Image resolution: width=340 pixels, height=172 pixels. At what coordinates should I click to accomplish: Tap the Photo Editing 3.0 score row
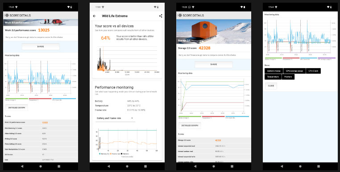[x=41, y=144]
